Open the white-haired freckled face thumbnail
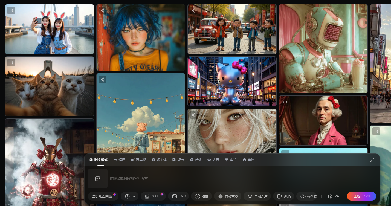This screenshot has width=391, height=206. [232, 131]
